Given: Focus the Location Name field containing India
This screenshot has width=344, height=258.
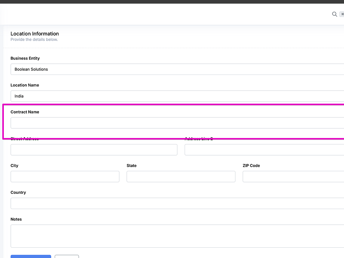Looking at the screenshot, I should pyautogui.click(x=177, y=96).
